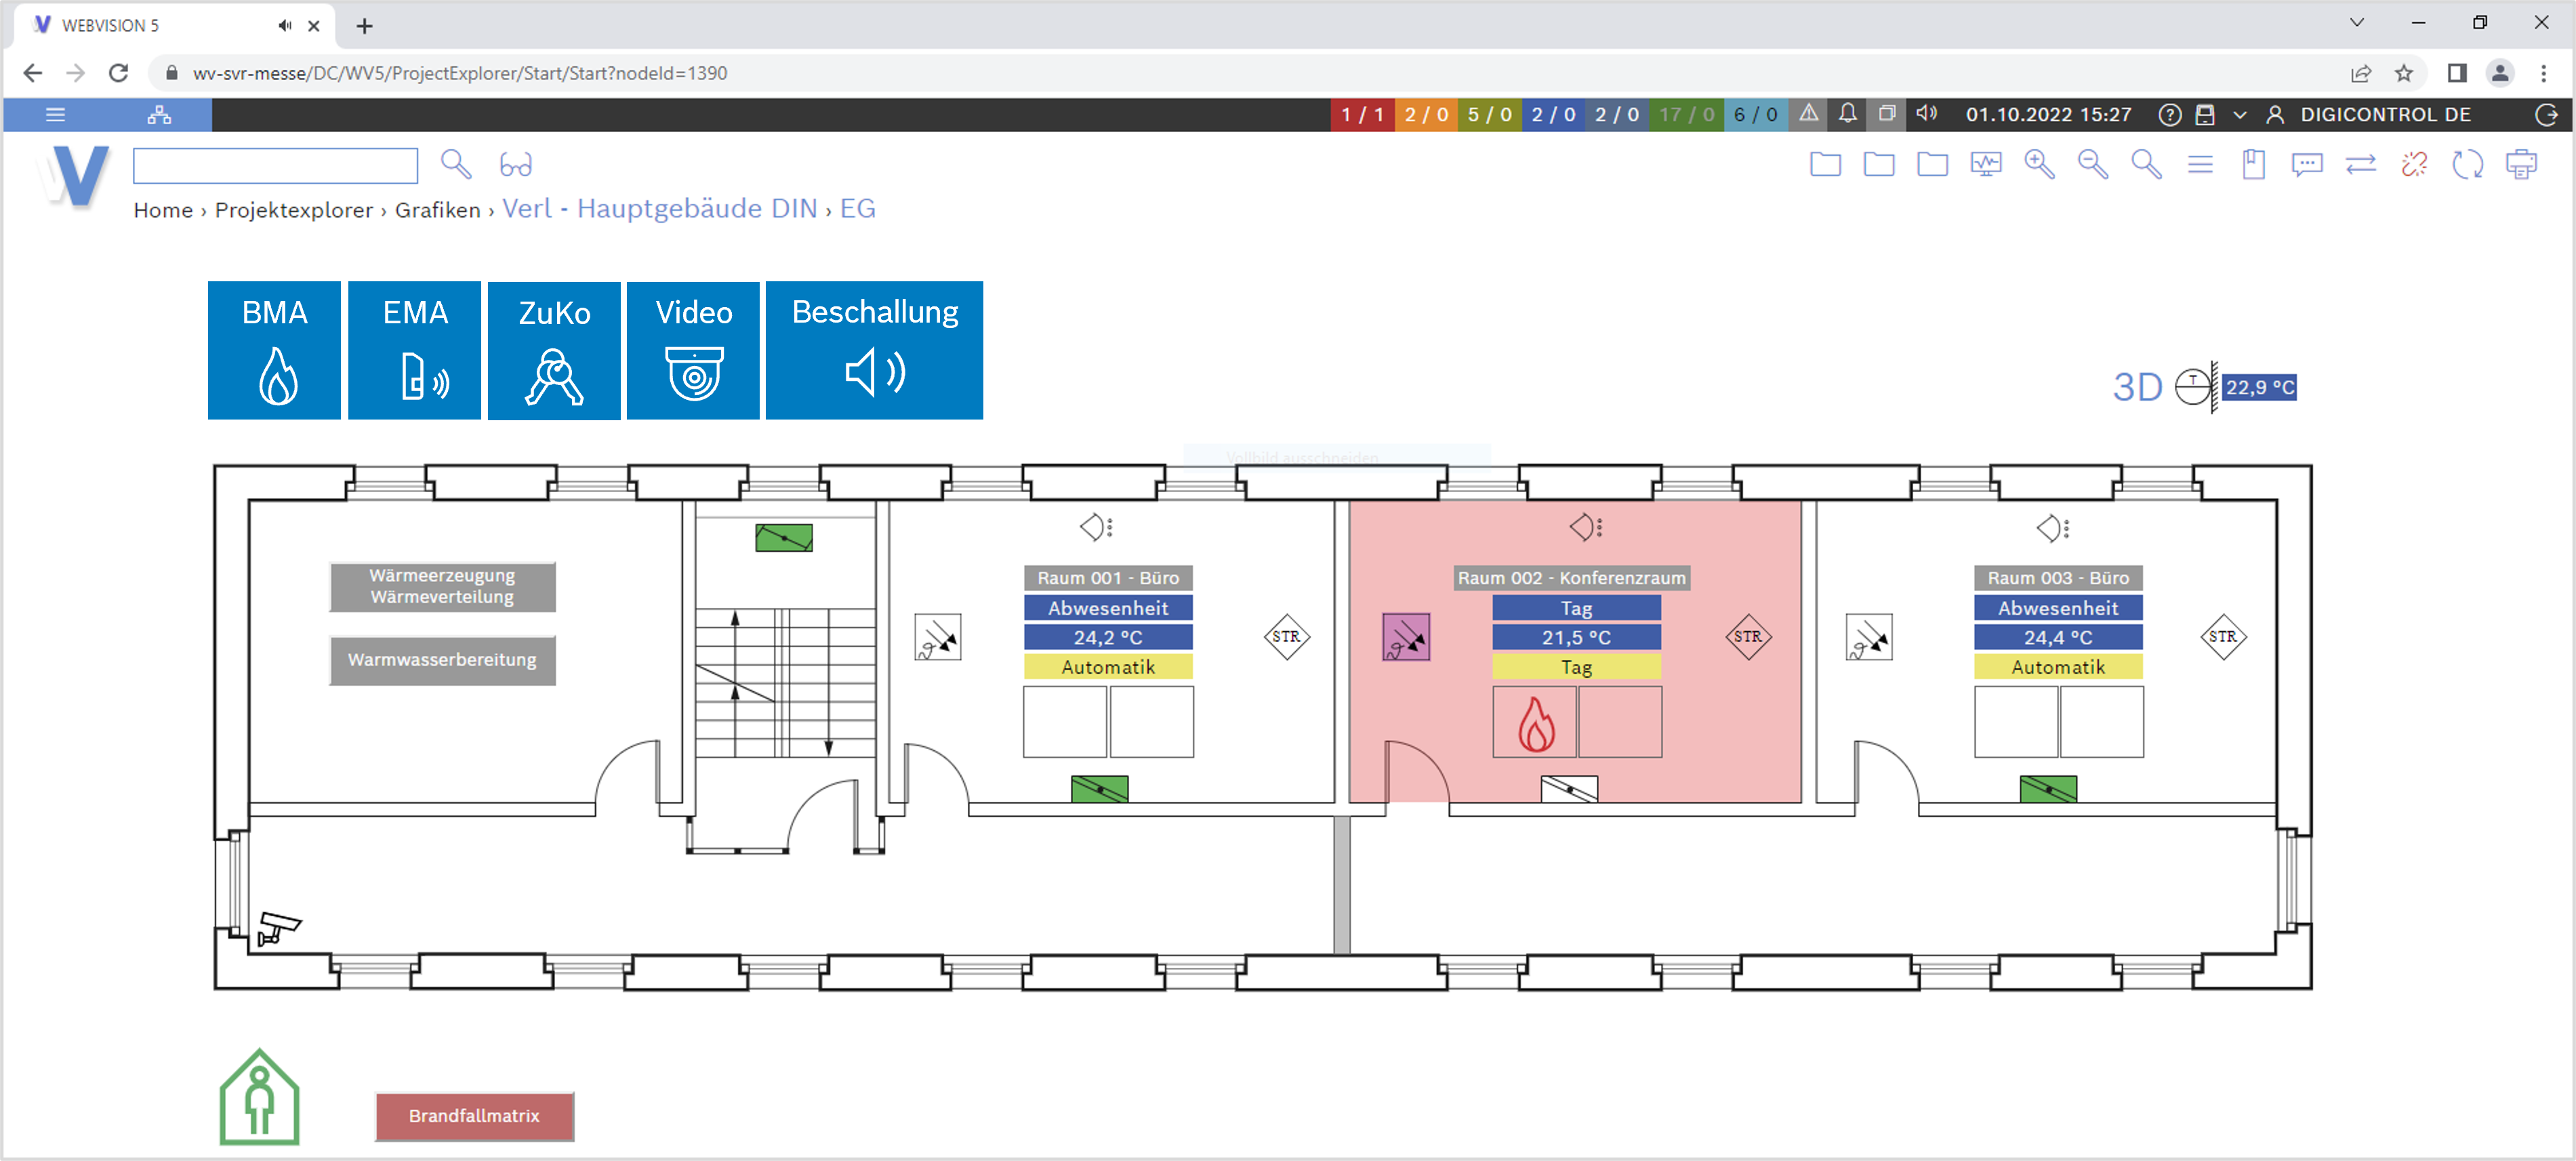Click the zoom-in magnifier icon

2038,164
